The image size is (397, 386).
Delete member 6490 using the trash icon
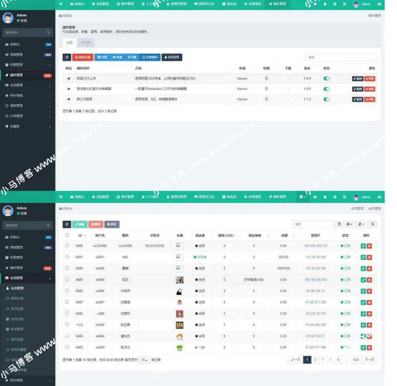[x=369, y=268]
